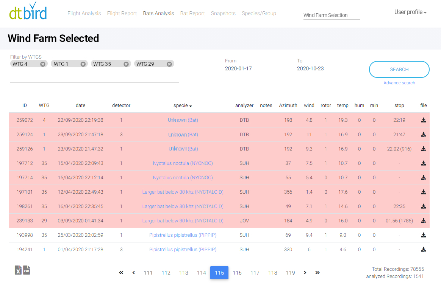Open Bat Report tab

pyautogui.click(x=192, y=14)
